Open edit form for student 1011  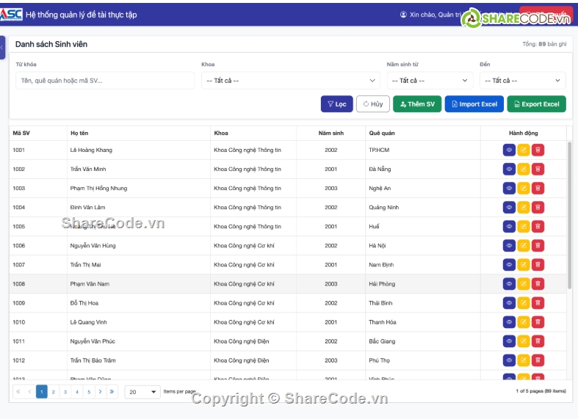[524, 341]
